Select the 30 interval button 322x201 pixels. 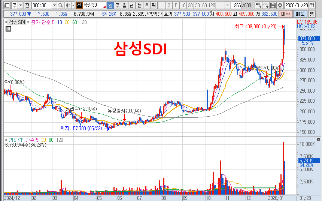[x=198, y=5]
